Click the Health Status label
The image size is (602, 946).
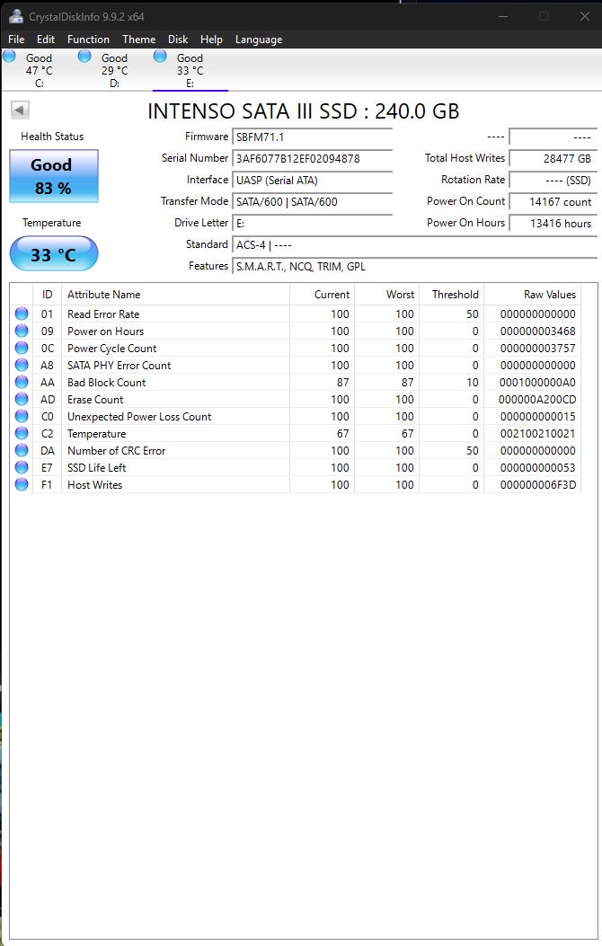(52, 137)
